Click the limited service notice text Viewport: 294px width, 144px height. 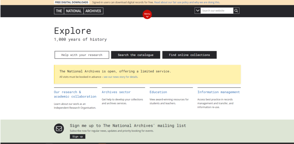115,71
